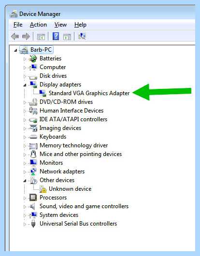Click the Unknown device warning icon

43,189
